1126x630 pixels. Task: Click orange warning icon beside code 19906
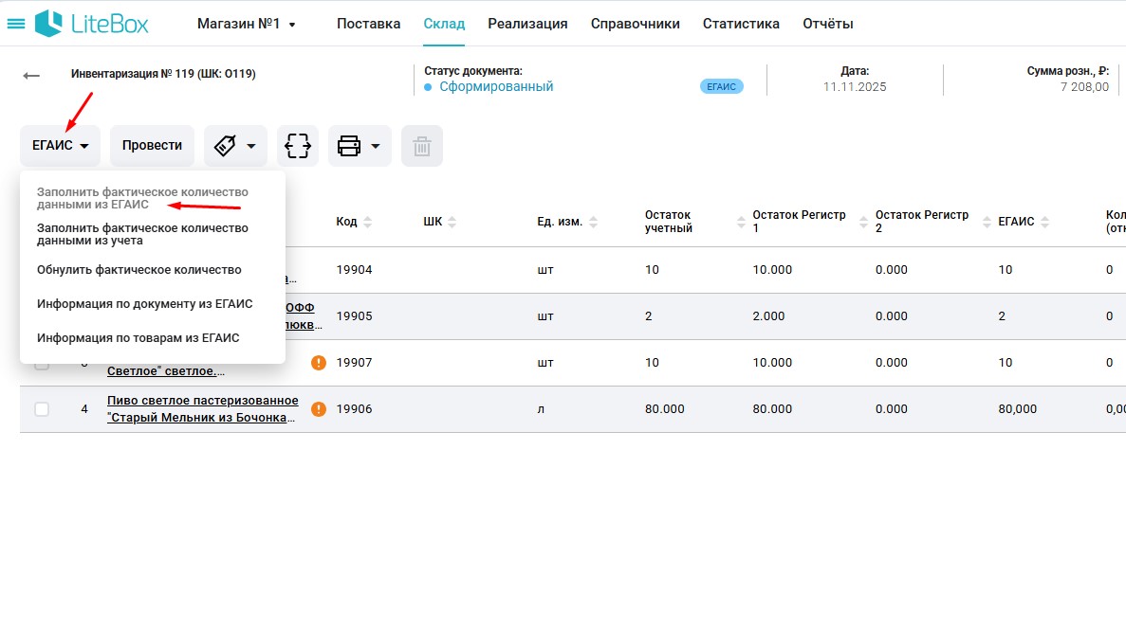319,409
